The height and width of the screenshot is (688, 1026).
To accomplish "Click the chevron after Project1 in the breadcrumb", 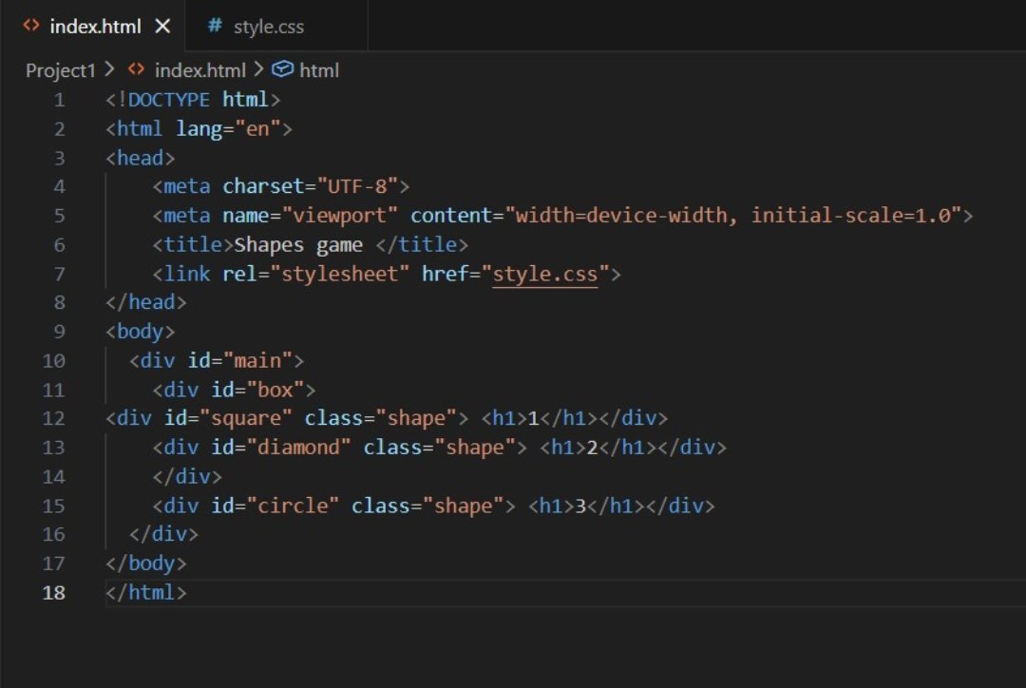I will [110, 68].
